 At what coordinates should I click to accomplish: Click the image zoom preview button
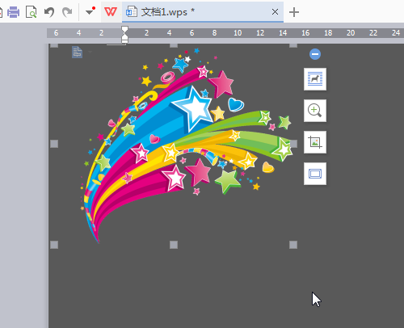coord(315,111)
